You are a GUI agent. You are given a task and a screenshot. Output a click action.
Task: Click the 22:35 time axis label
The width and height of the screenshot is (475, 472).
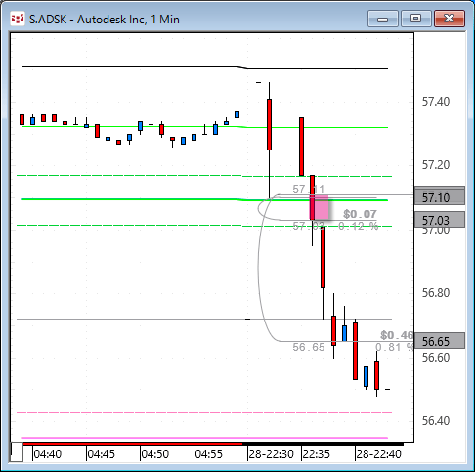point(317,453)
